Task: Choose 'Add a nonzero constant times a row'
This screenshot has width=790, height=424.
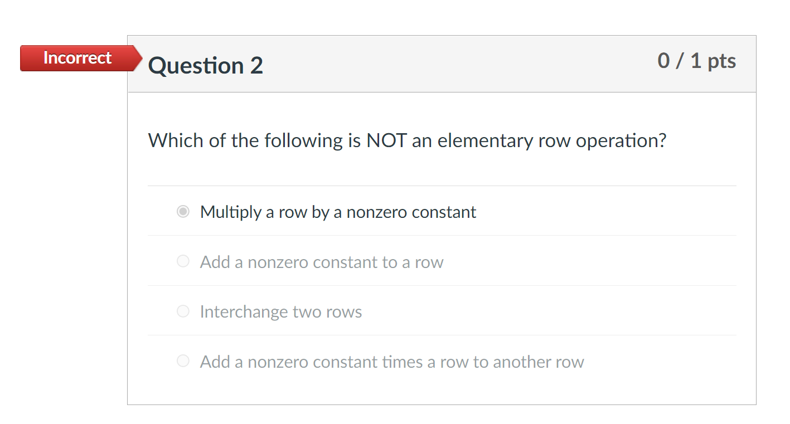Action: [391, 362]
